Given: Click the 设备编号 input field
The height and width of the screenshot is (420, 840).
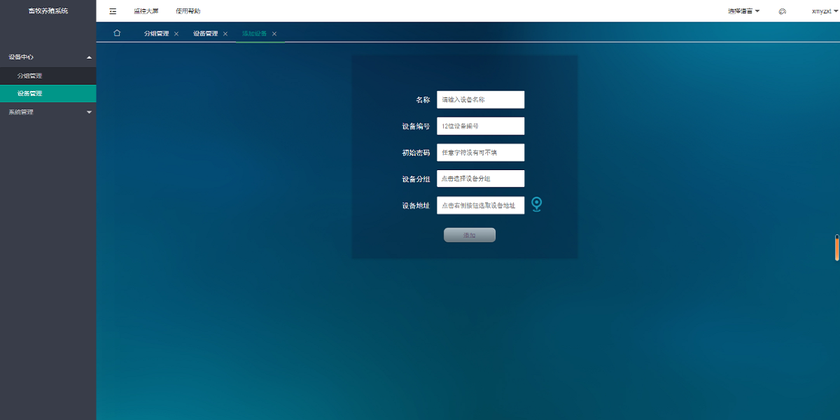Looking at the screenshot, I should pos(480,126).
